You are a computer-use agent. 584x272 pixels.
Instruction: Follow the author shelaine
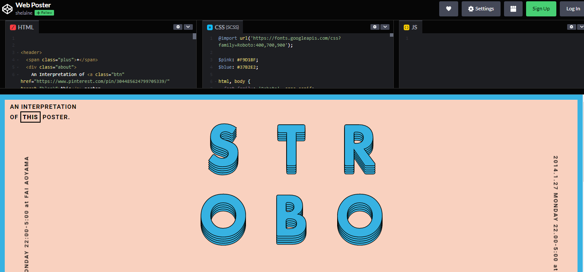[44, 13]
